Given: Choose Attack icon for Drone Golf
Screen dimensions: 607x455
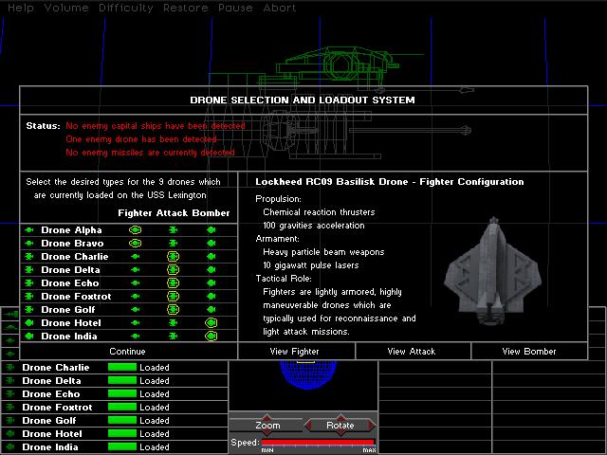Looking at the screenshot, I should pos(173,309).
